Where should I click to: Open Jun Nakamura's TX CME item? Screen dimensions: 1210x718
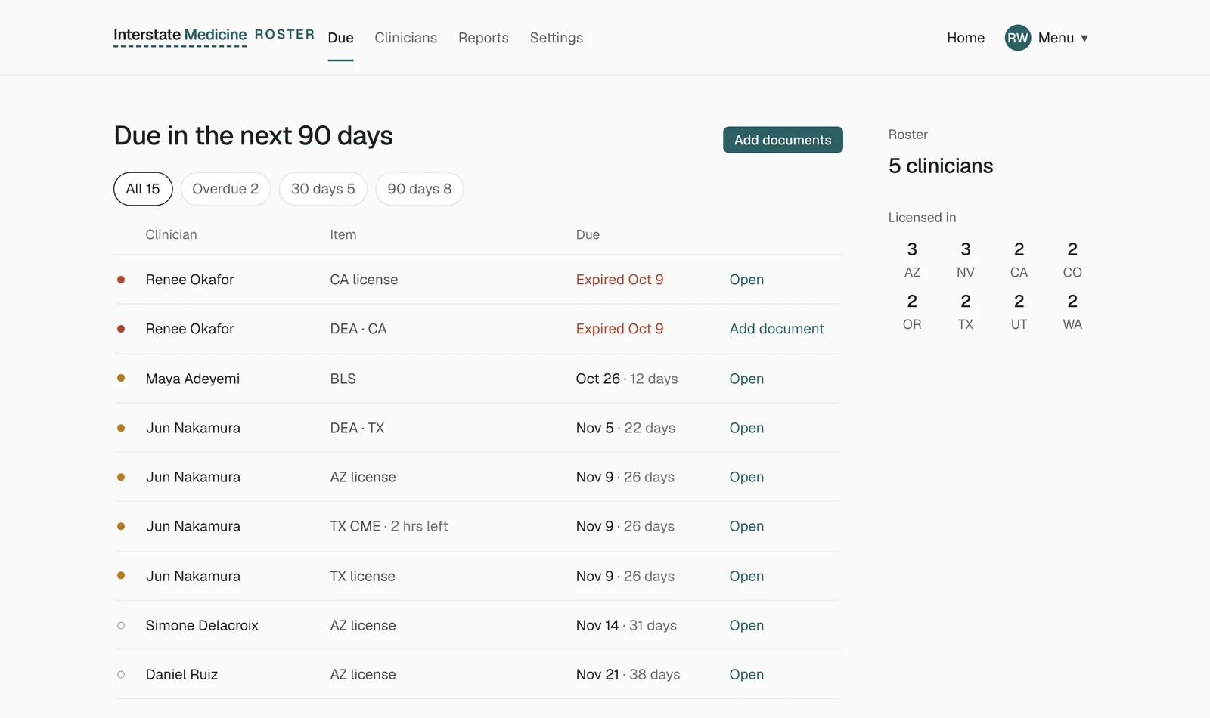click(746, 526)
